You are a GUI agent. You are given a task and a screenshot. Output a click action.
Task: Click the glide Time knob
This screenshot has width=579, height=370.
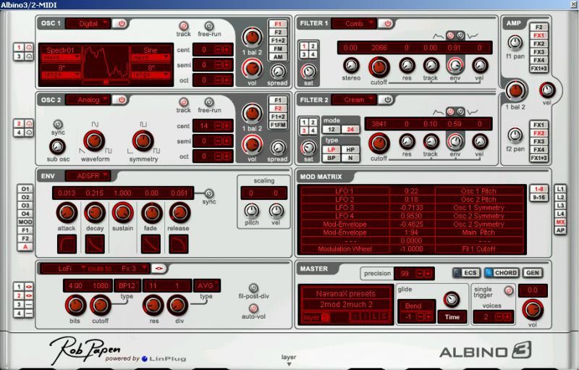[x=451, y=300]
